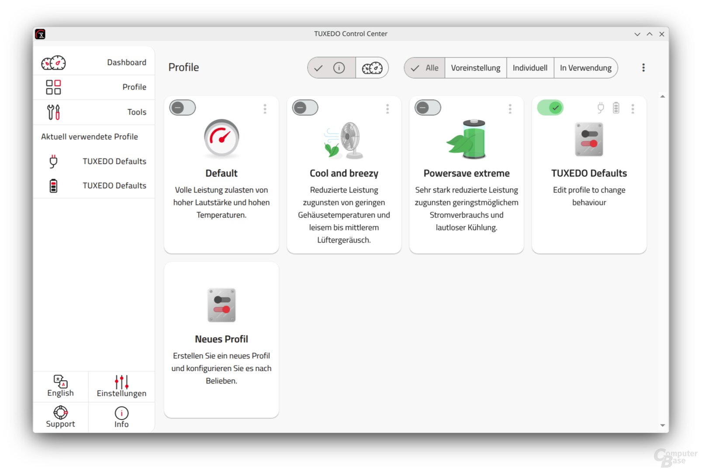Select the Profile grid icon in sidebar
Image resolution: width=702 pixels, height=472 pixels.
coord(53,87)
